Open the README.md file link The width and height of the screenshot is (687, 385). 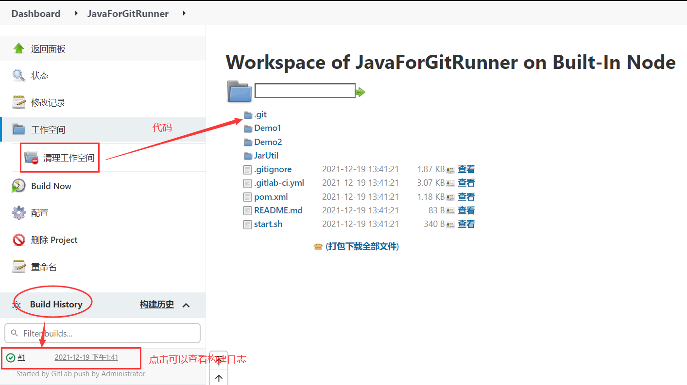pyautogui.click(x=278, y=210)
